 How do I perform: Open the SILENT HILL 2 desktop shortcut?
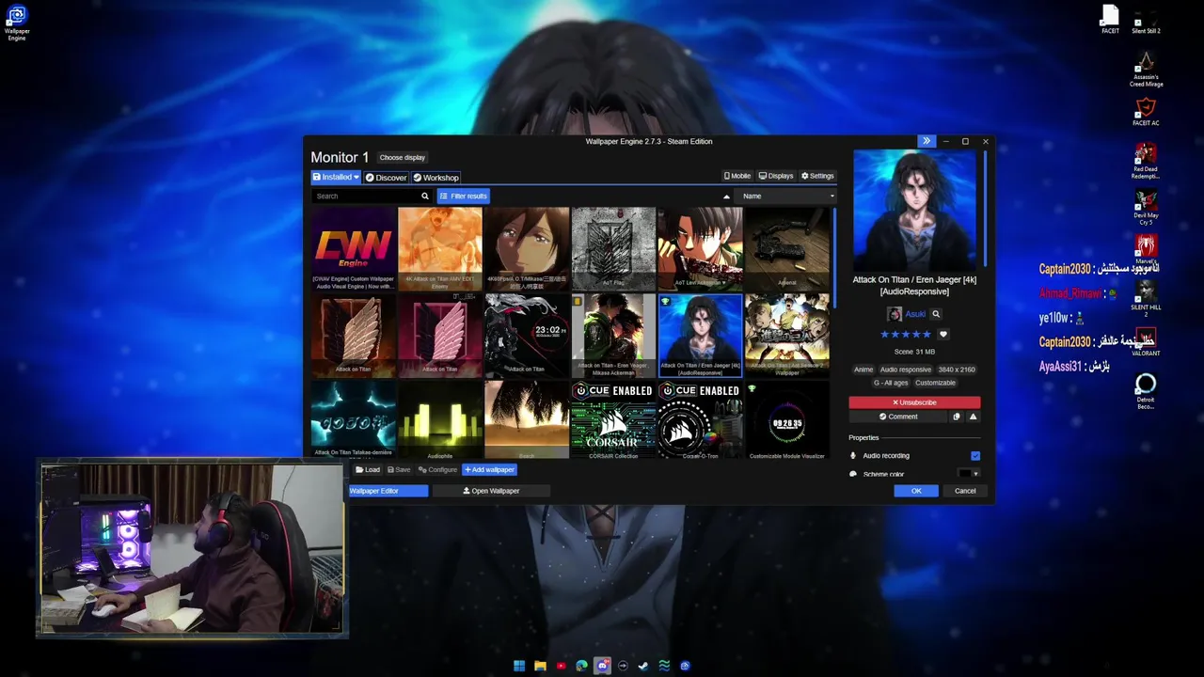(1146, 299)
